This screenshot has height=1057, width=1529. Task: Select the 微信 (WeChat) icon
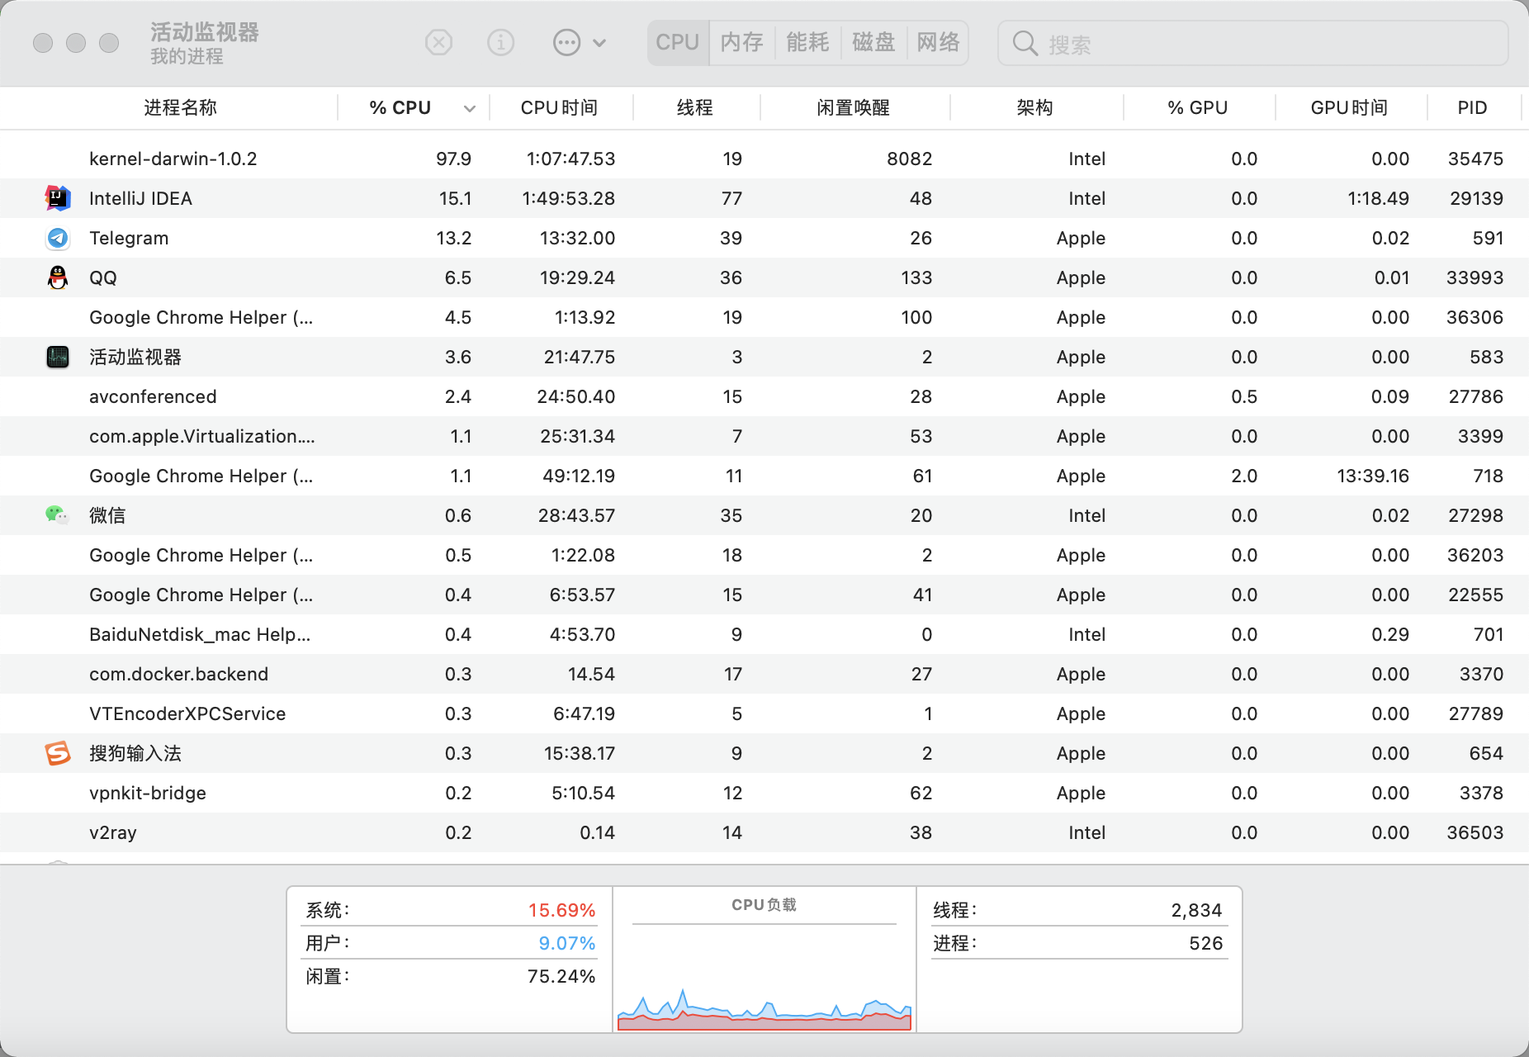57,514
